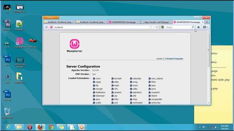This screenshot has height=131, width=234.
Task: Click the Apache Version value 2.3.14
Action: click(x=95, y=70)
